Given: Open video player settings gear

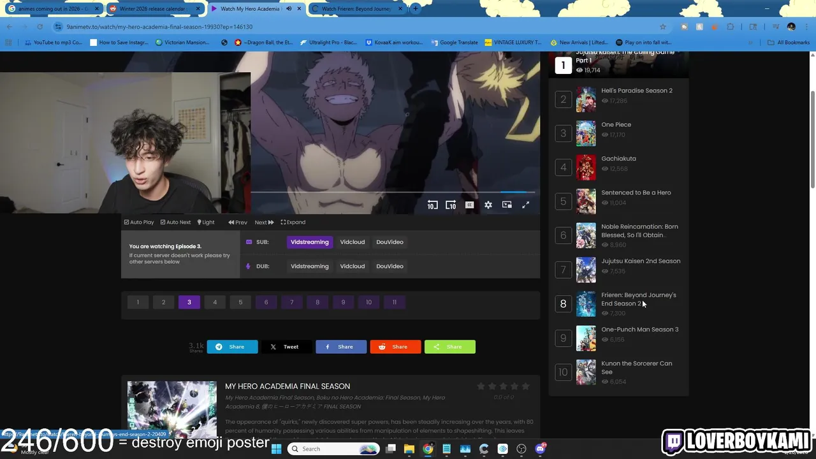Looking at the screenshot, I should click(488, 205).
